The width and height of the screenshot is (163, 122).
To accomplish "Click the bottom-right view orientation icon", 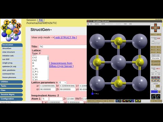I will [159, 80].
